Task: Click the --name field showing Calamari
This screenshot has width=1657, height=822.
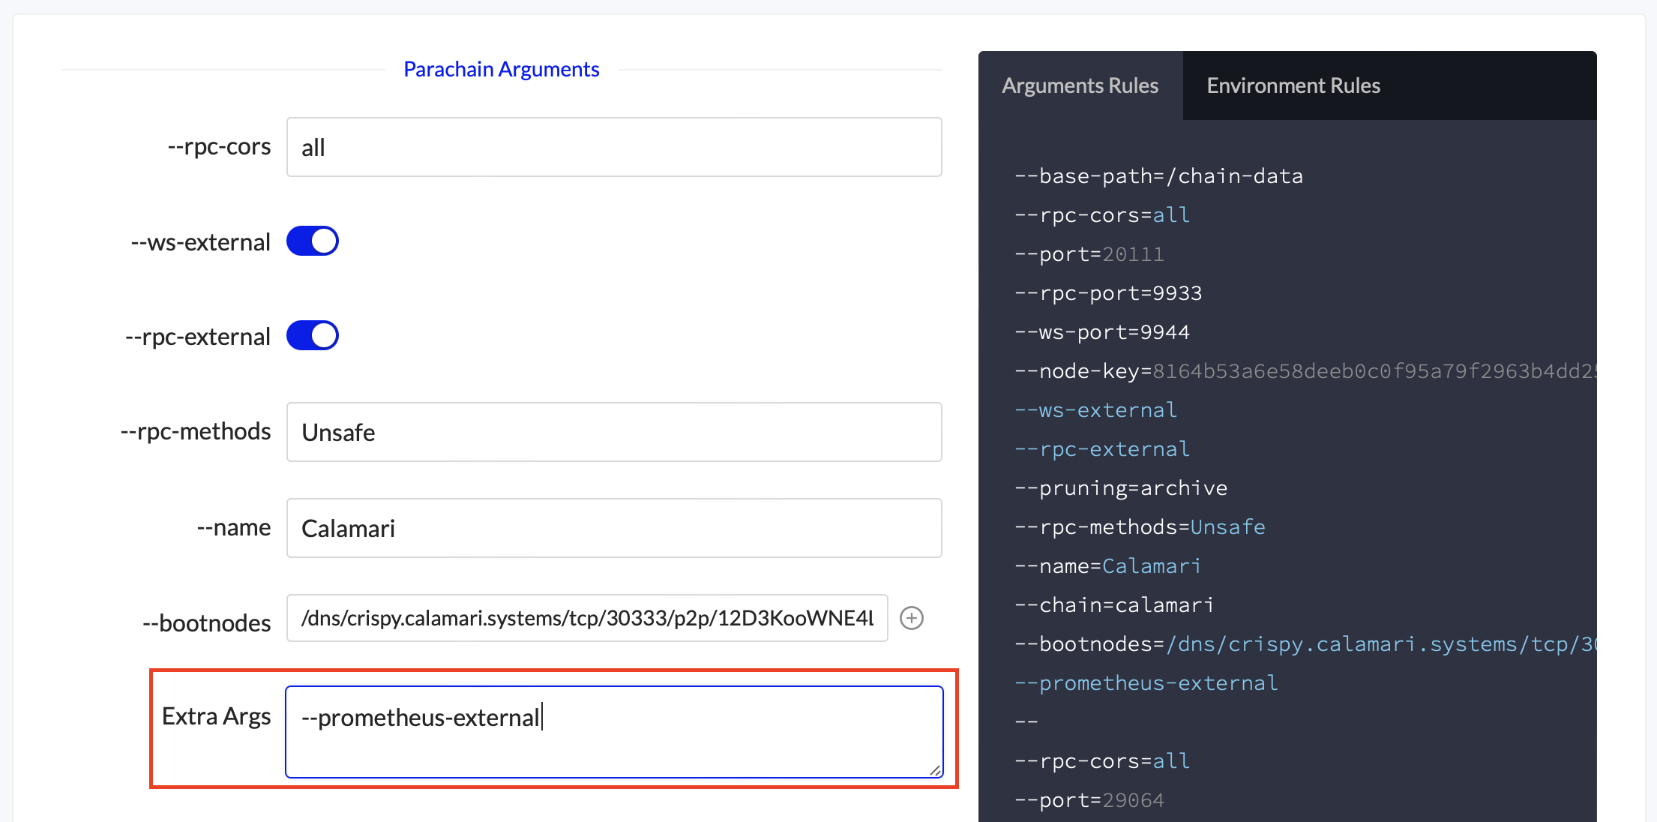Action: click(613, 528)
